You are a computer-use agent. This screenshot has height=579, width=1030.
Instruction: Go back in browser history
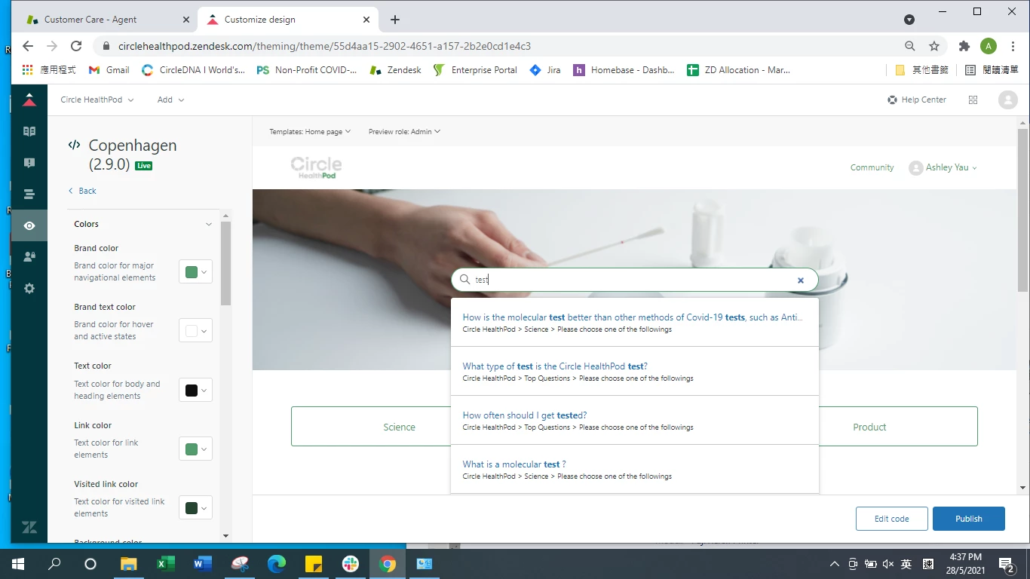(x=28, y=46)
